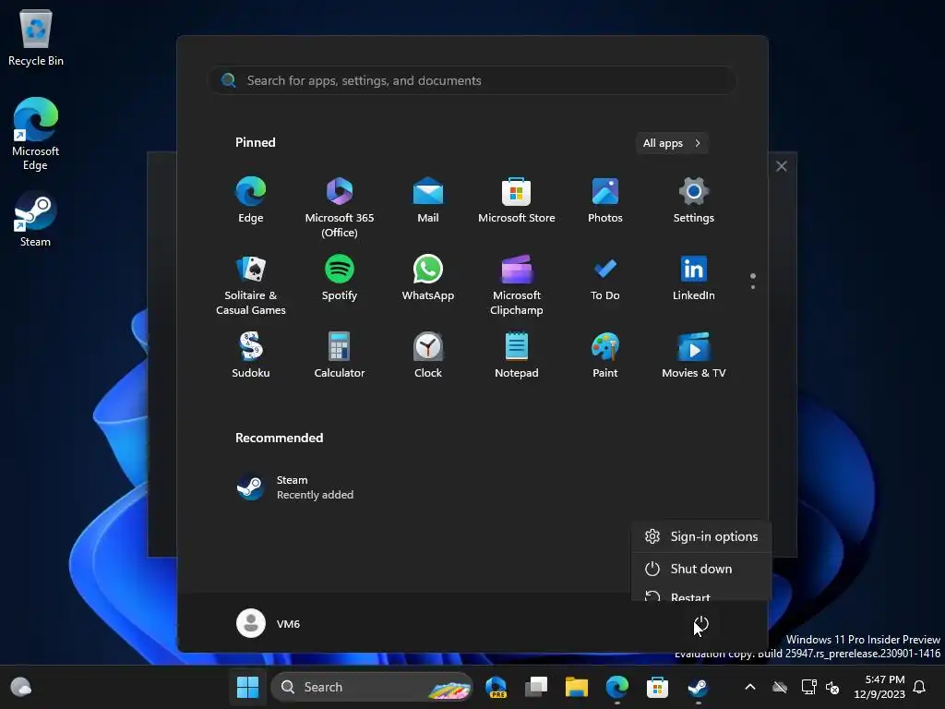This screenshot has width=945, height=709.
Task: Click the Start menu search field
Action: pyautogui.click(x=472, y=80)
